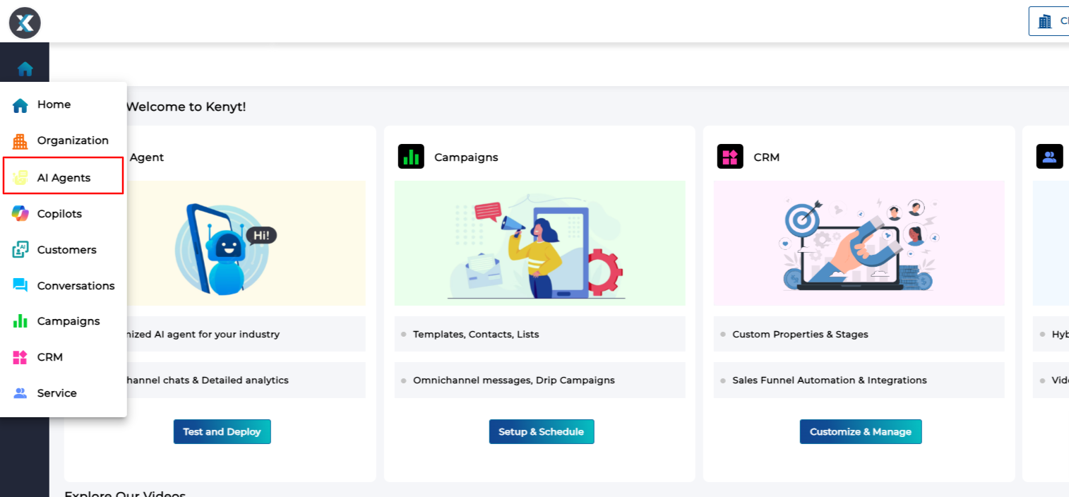Click the Kenyt X logo
Viewport: 1069px width, 497px height.
pyautogui.click(x=25, y=23)
